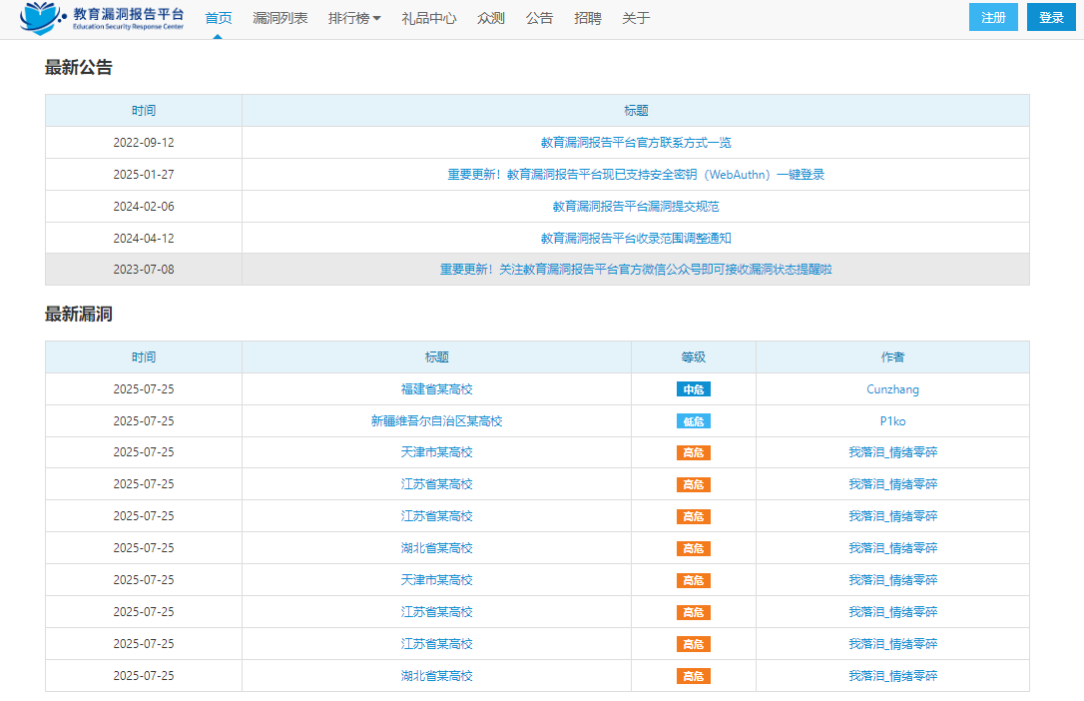Select the date 2024-02-06 cell

(144, 206)
